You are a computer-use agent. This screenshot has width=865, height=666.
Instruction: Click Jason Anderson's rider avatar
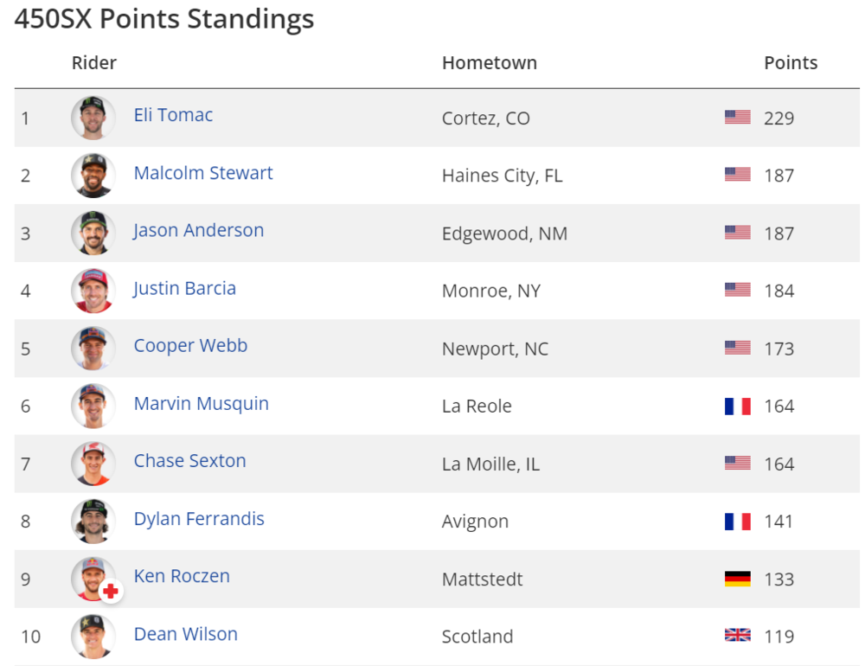tap(93, 233)
